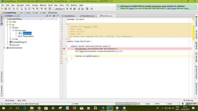This screenshot has height=111, width=198.
Task: Click the Copy toolbar icon
Action: pyautogui.click(x=25, y=9)
